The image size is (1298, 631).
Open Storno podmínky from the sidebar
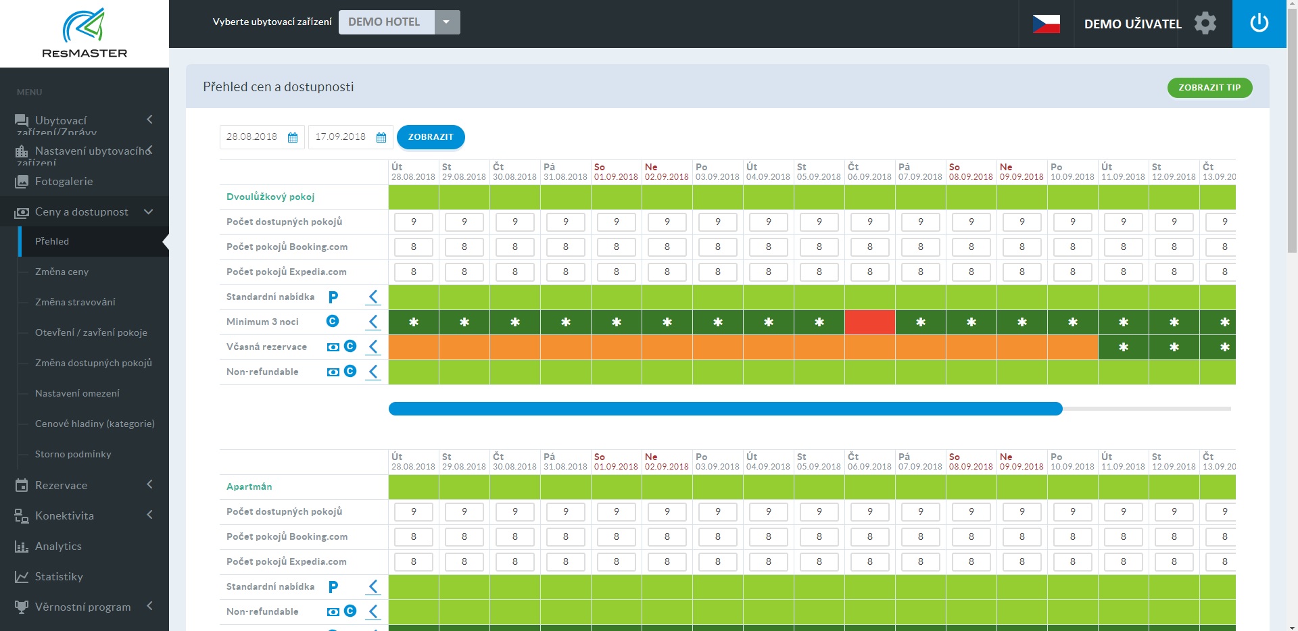tap(73, 454)
